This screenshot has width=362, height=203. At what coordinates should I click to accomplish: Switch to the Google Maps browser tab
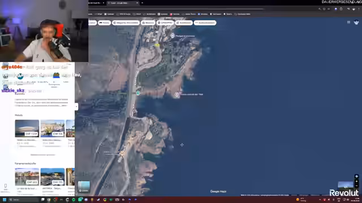(x=122, y=3)
